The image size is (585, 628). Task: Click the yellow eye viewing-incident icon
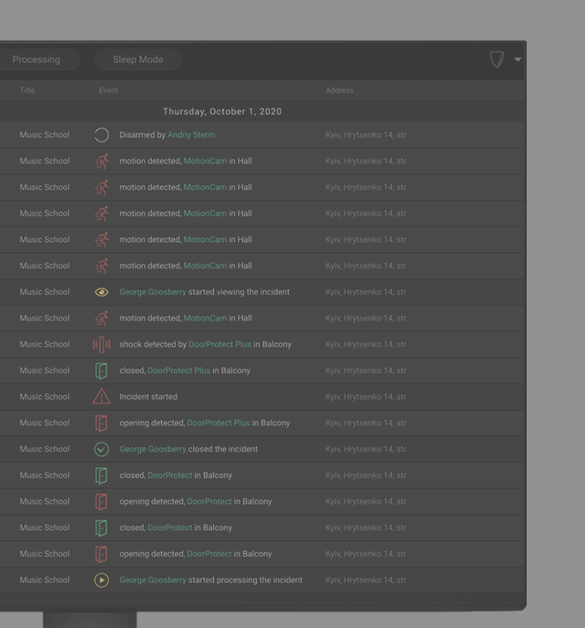pyautogui.click(x=101, y=292)
